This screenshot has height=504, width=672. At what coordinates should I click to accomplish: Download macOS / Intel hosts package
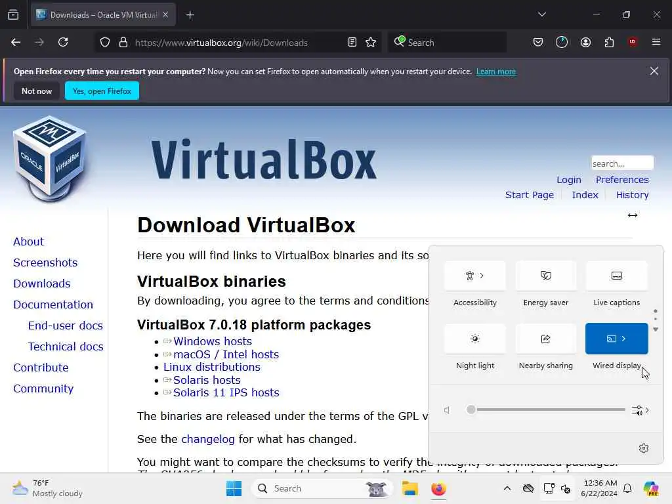226,354
